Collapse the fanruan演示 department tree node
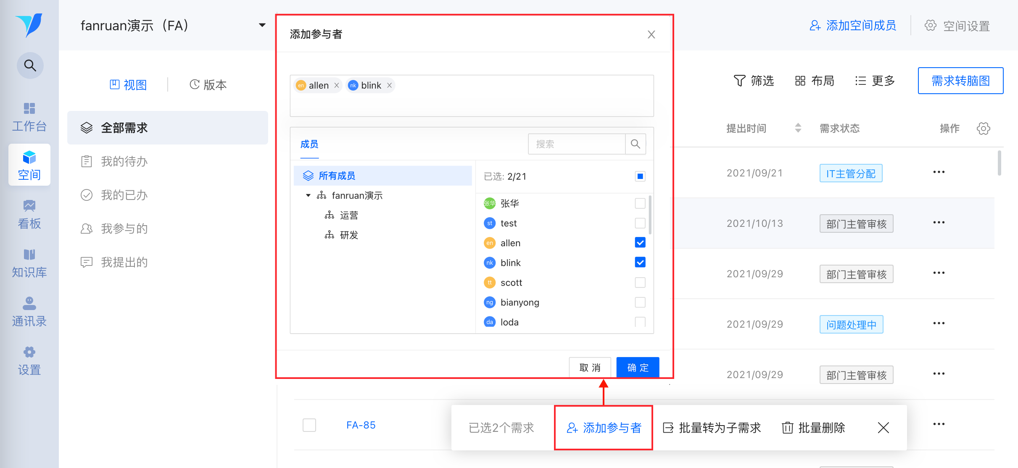This screenshot has height=468, width=1018. (308, 195)
